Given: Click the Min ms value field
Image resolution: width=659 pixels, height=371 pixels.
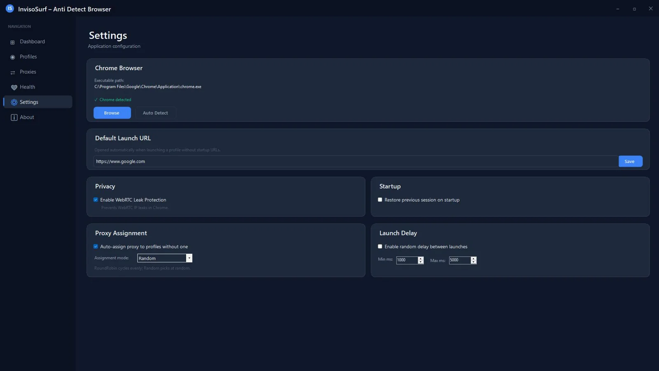Looking at the screenshot, I should pos(407,260).
